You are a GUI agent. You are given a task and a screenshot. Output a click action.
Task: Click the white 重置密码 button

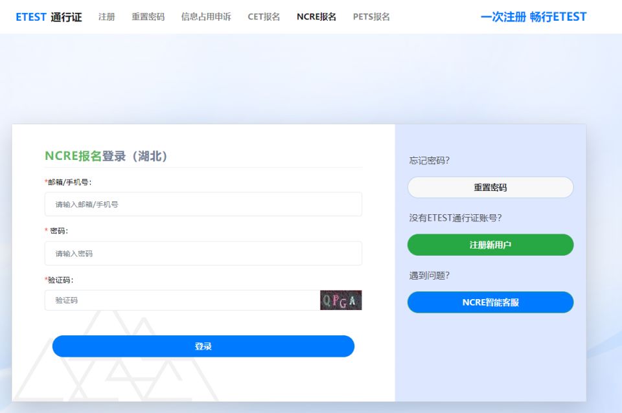pos(490,187)
